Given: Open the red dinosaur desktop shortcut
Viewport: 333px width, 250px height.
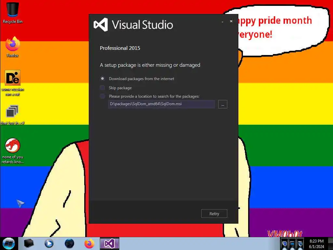Looking at the screenshot, I should (13, 151).
